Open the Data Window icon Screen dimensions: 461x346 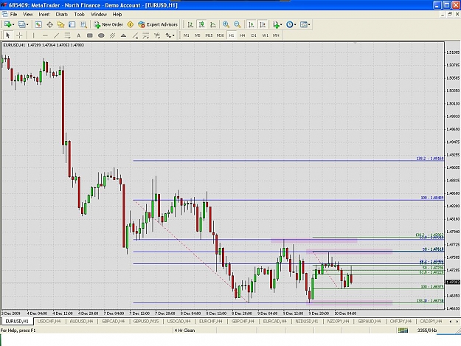pyautogui.click(x=49, y=24)
